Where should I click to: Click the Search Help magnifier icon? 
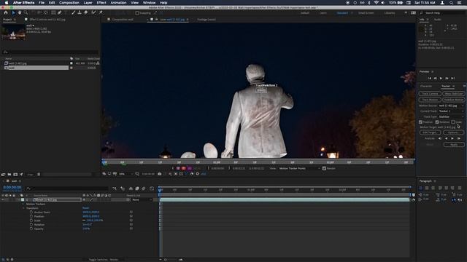tap(422, 13)
